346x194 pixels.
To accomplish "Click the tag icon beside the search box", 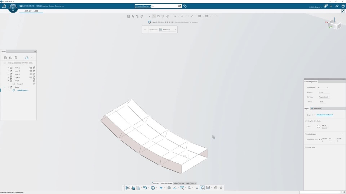I will click(x=185, y=6).
